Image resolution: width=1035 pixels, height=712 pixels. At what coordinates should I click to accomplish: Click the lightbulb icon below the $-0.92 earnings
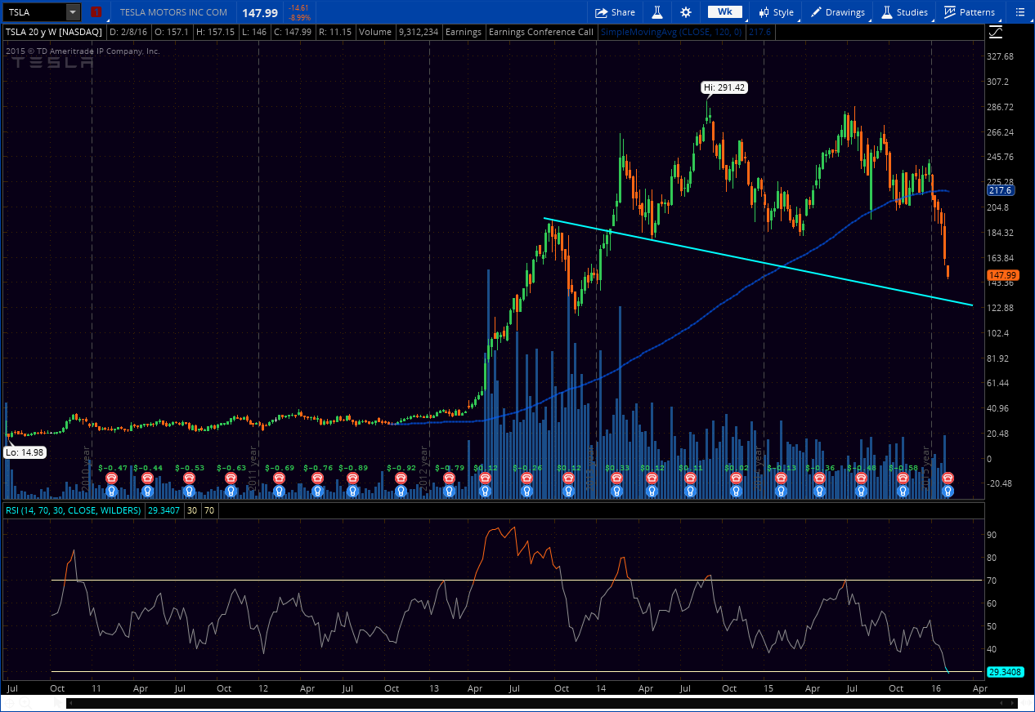401,492
